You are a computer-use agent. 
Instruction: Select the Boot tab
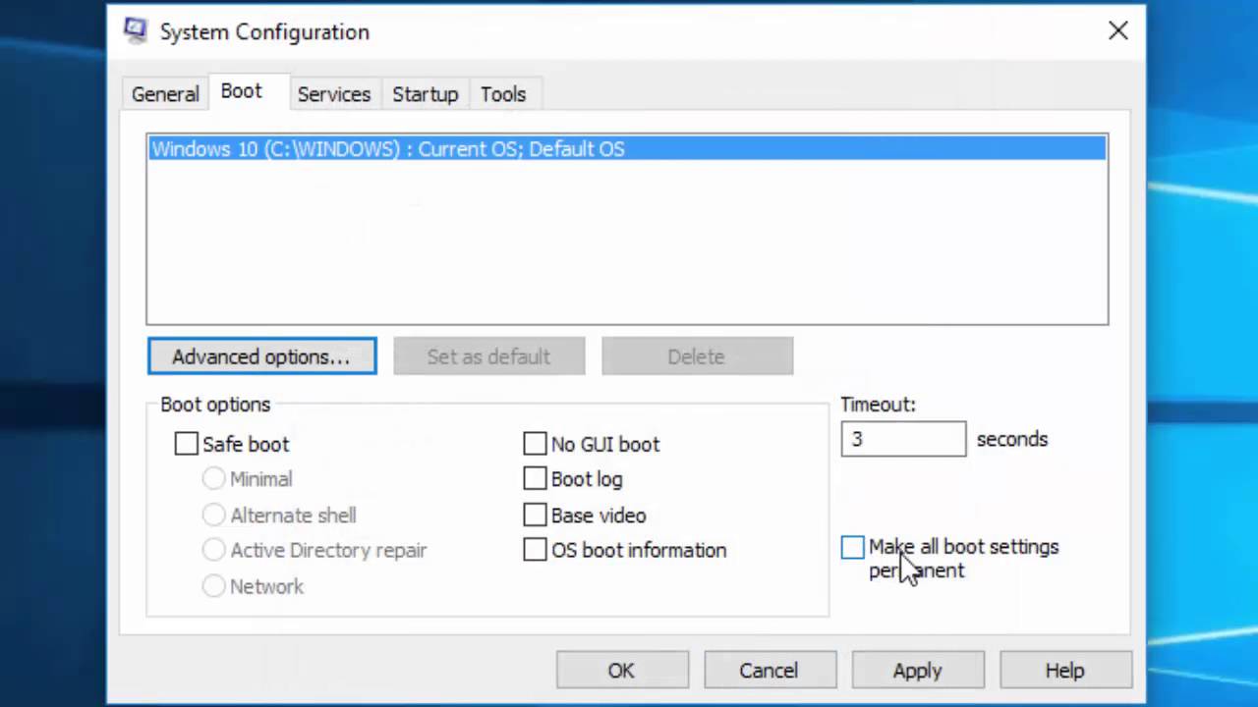[x=241, y=91]
